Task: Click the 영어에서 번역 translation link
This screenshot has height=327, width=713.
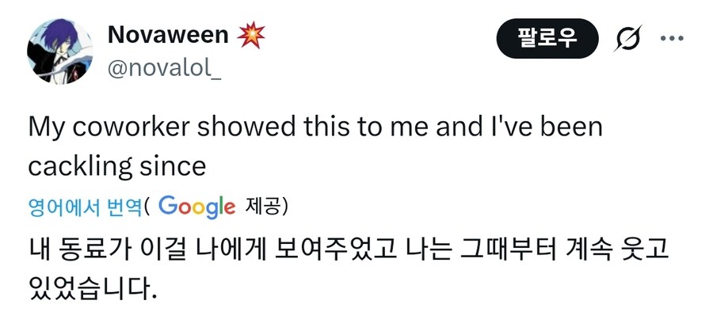Action: click(x=85, y=207)
